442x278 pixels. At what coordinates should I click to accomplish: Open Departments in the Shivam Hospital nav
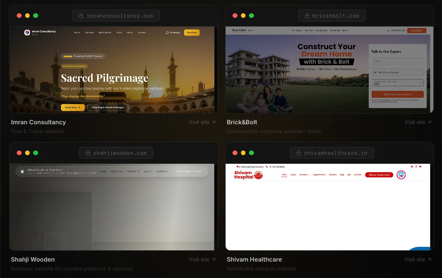319,175
